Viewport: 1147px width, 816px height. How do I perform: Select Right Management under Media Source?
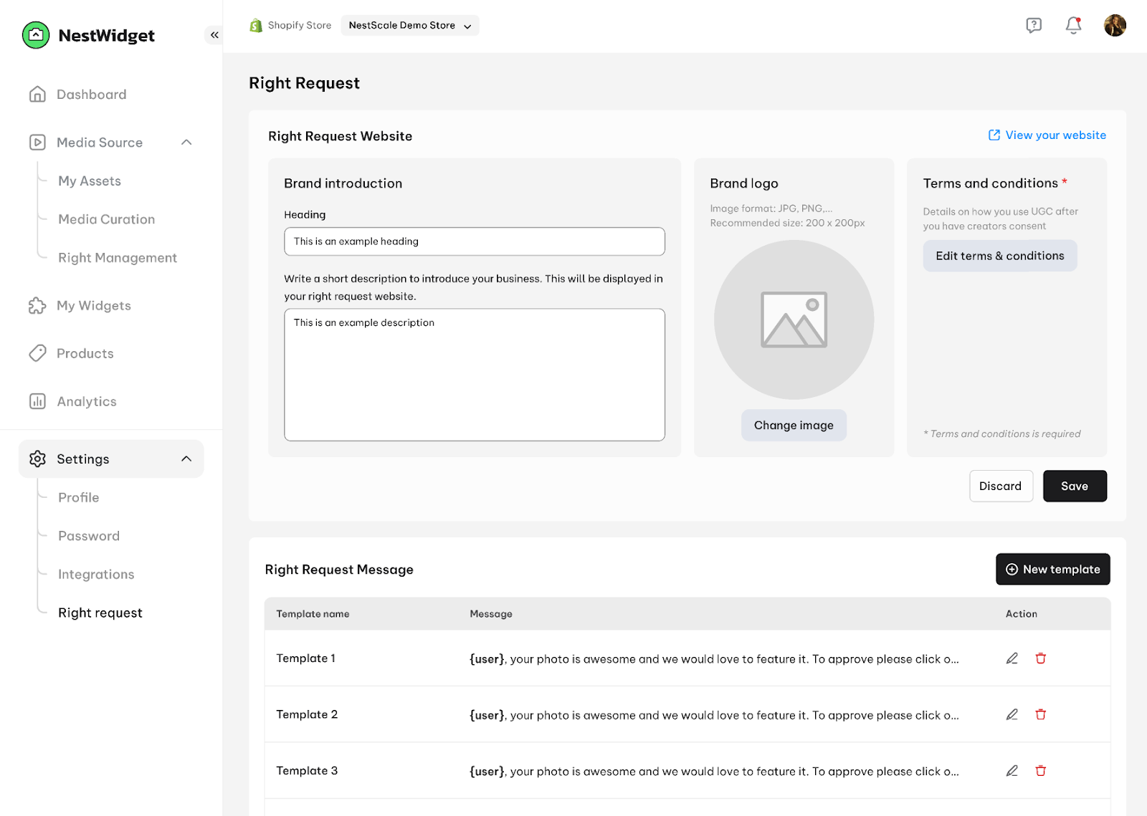(x=118, y=258)
